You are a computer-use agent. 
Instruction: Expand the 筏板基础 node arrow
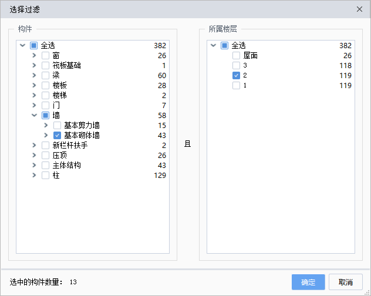click(34, 65)
